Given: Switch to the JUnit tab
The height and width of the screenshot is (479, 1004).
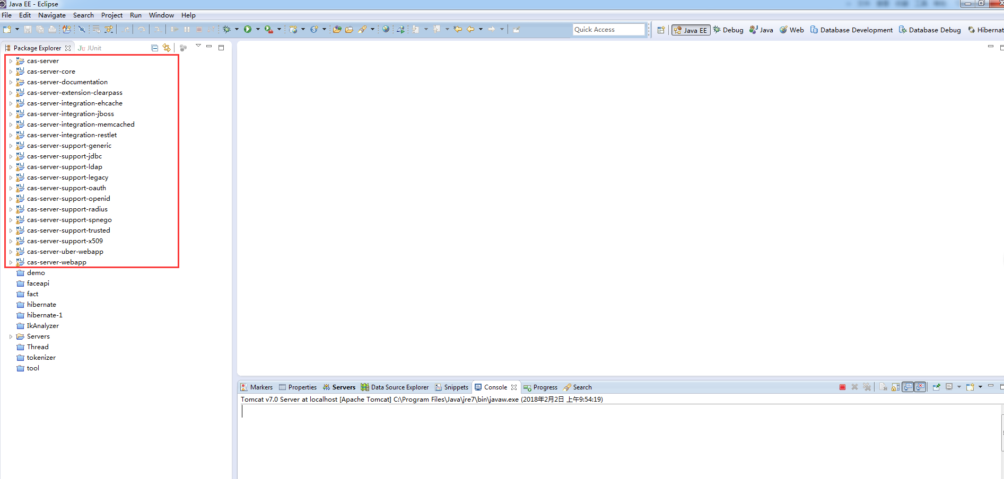Looking at the screenshot, I should click(90, 48).
